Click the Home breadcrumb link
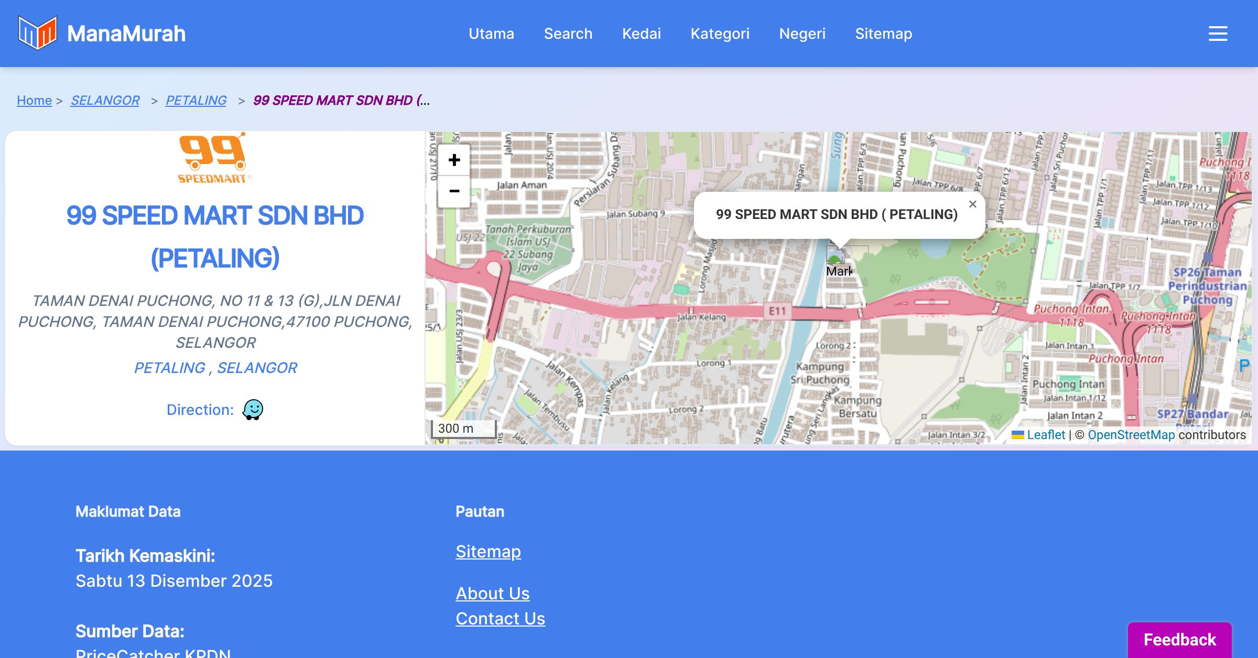The width and height of the screenshot is (1258, 658). (34, 100)
